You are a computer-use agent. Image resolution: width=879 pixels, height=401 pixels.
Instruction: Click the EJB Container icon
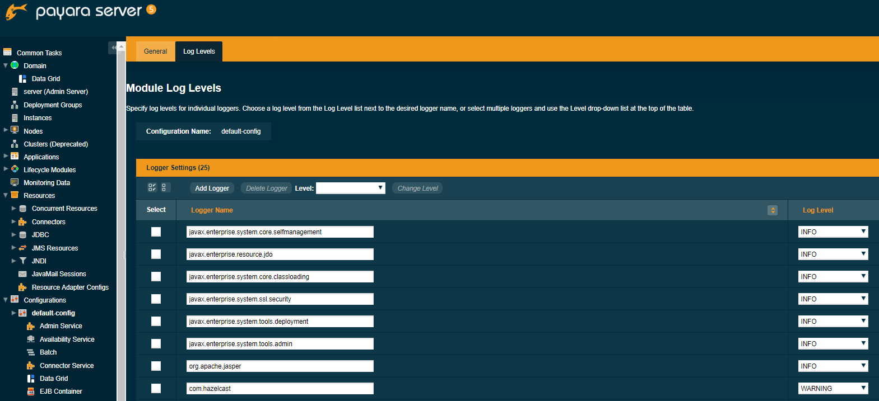point(31,391)
